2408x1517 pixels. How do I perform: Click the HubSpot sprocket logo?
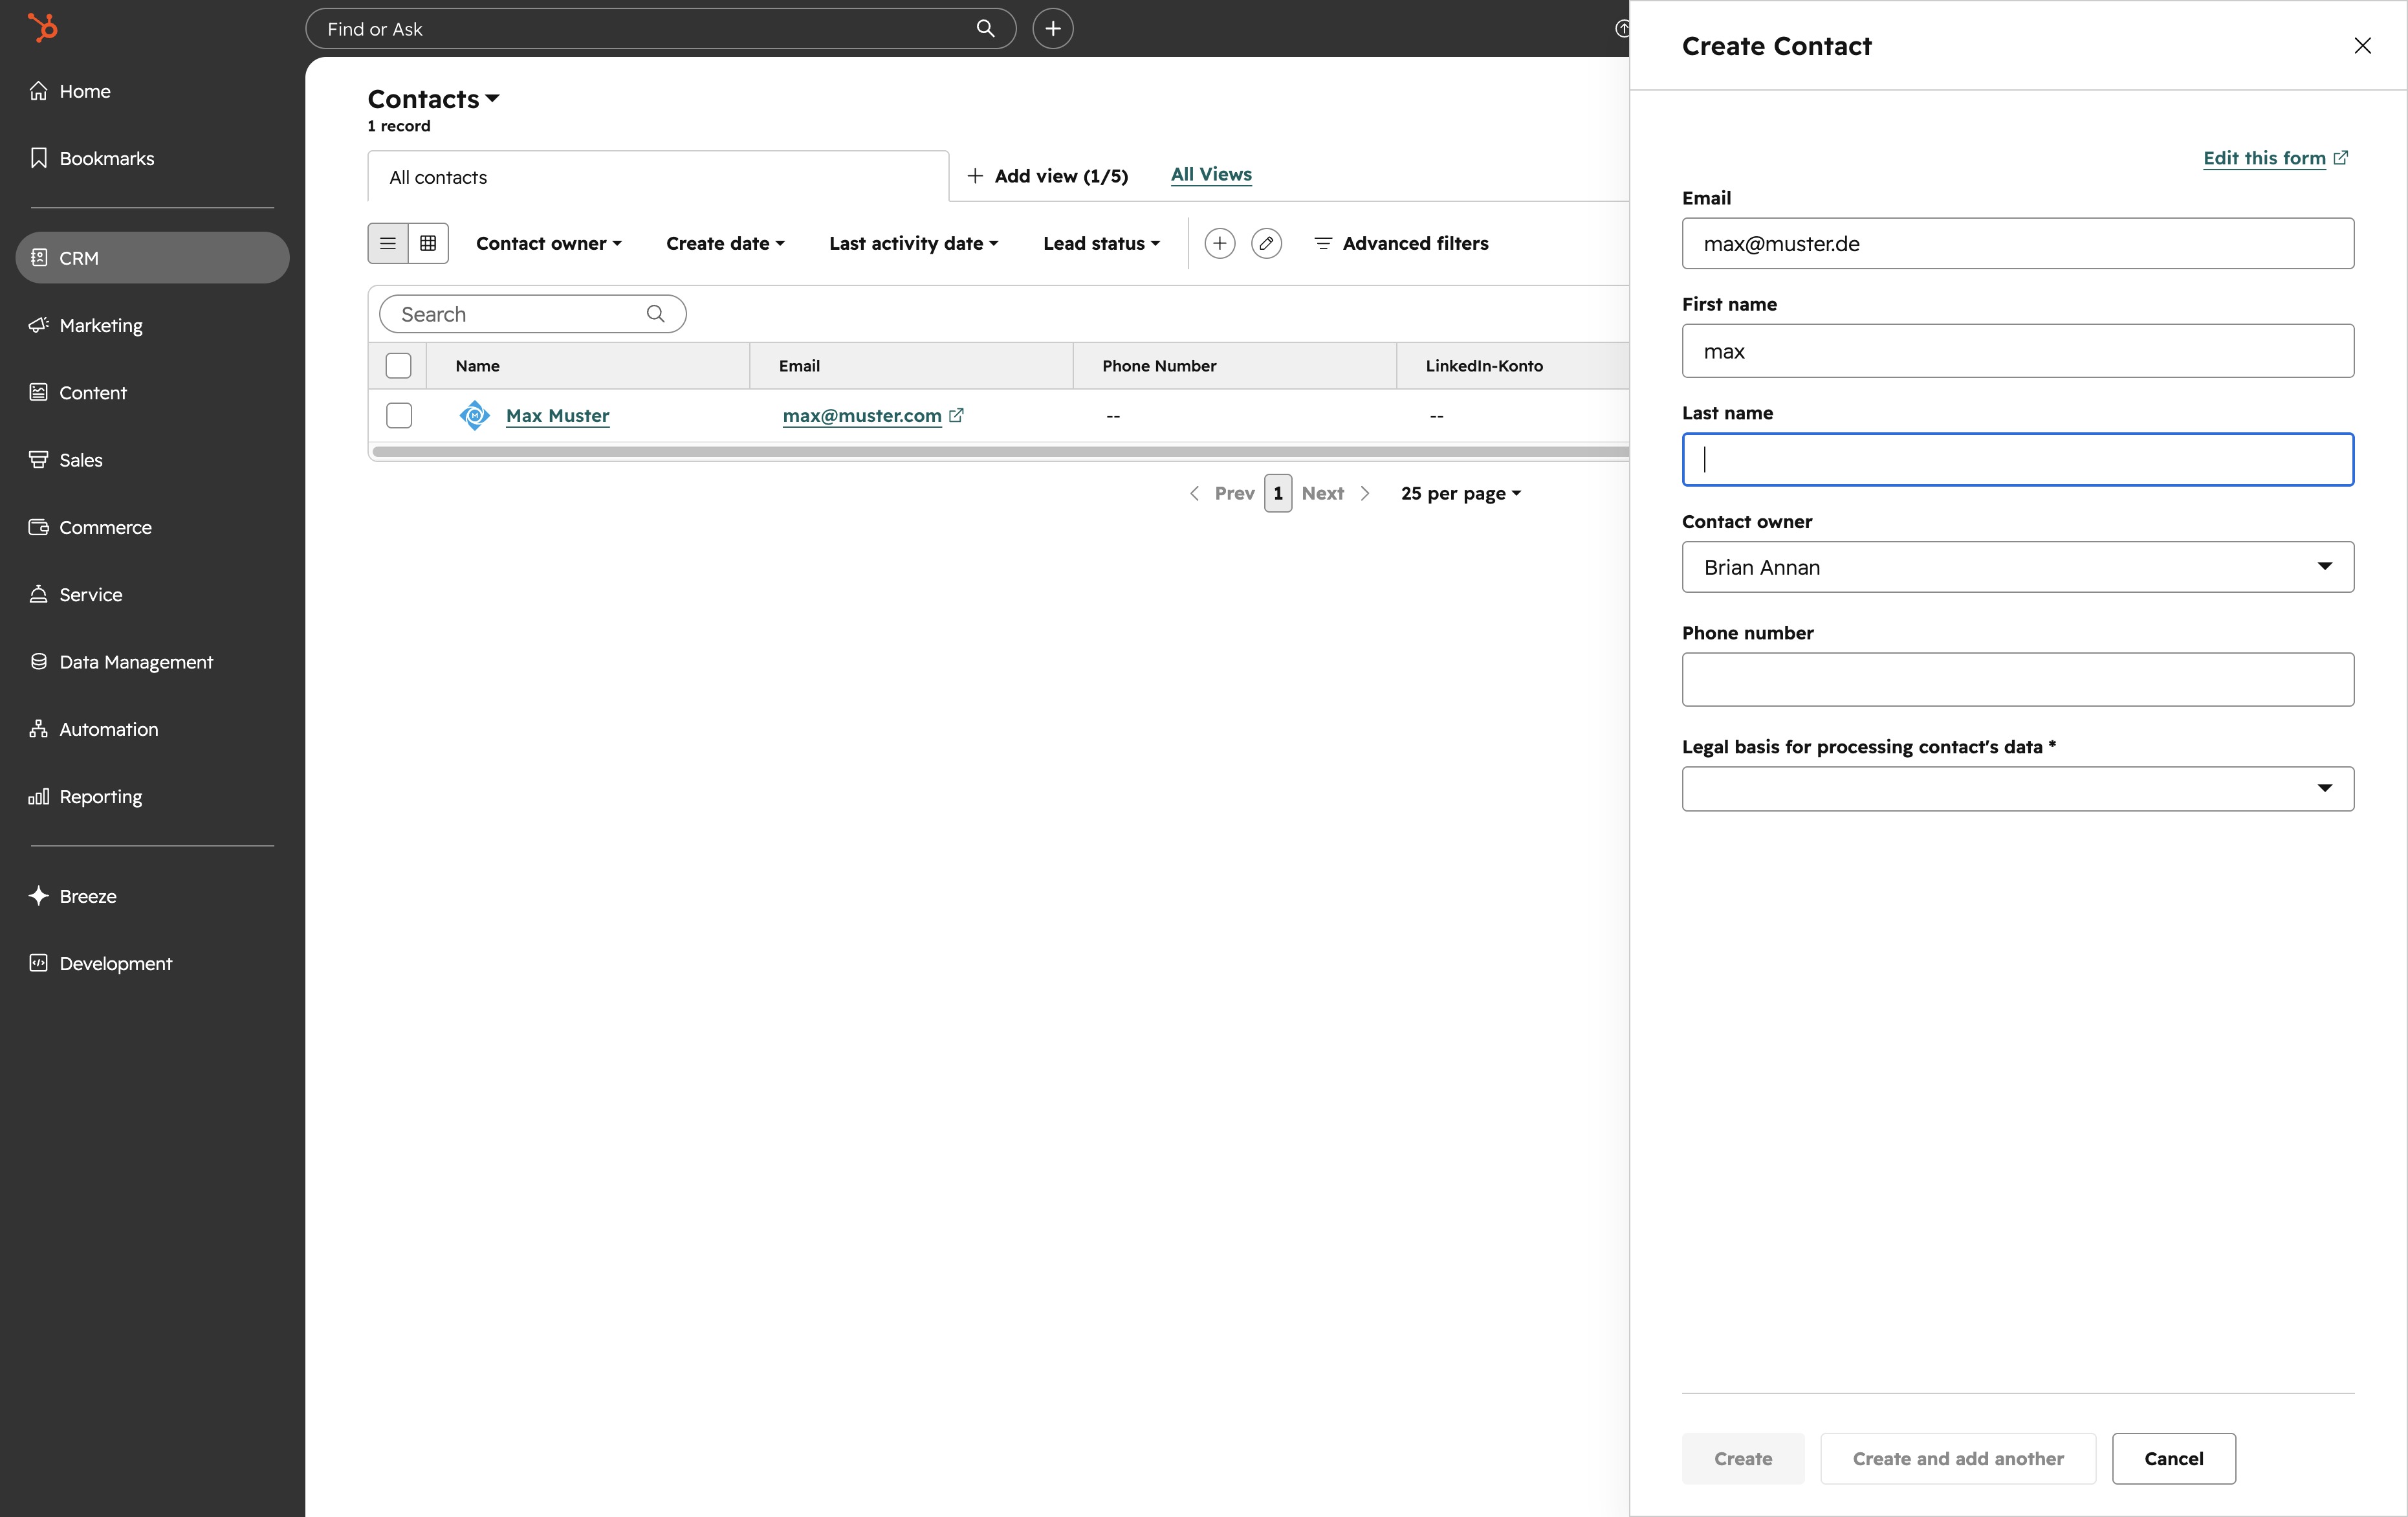(43, 28)
